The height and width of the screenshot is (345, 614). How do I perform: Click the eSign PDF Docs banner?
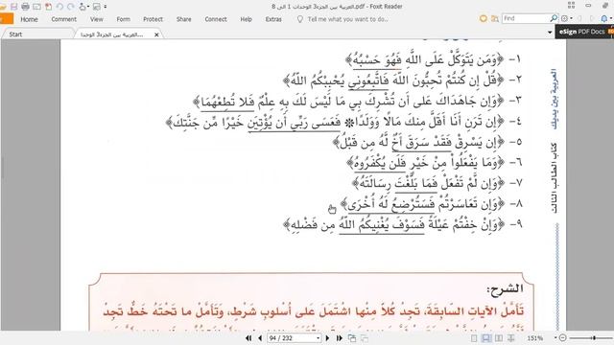[584, 32]
